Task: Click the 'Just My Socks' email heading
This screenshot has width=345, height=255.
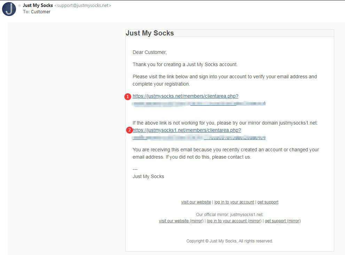Action: pos(150,33)
